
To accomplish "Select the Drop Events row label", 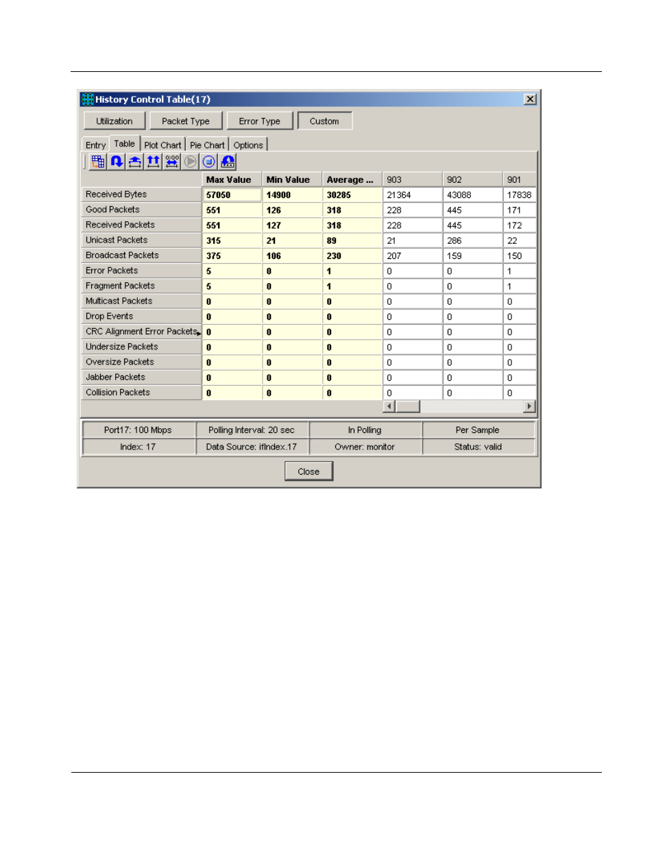I will (x=141, y=316).
